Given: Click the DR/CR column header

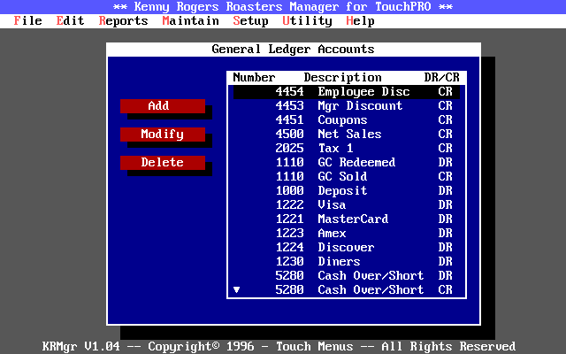Looking at the screenshot, I should pos(442,78).
